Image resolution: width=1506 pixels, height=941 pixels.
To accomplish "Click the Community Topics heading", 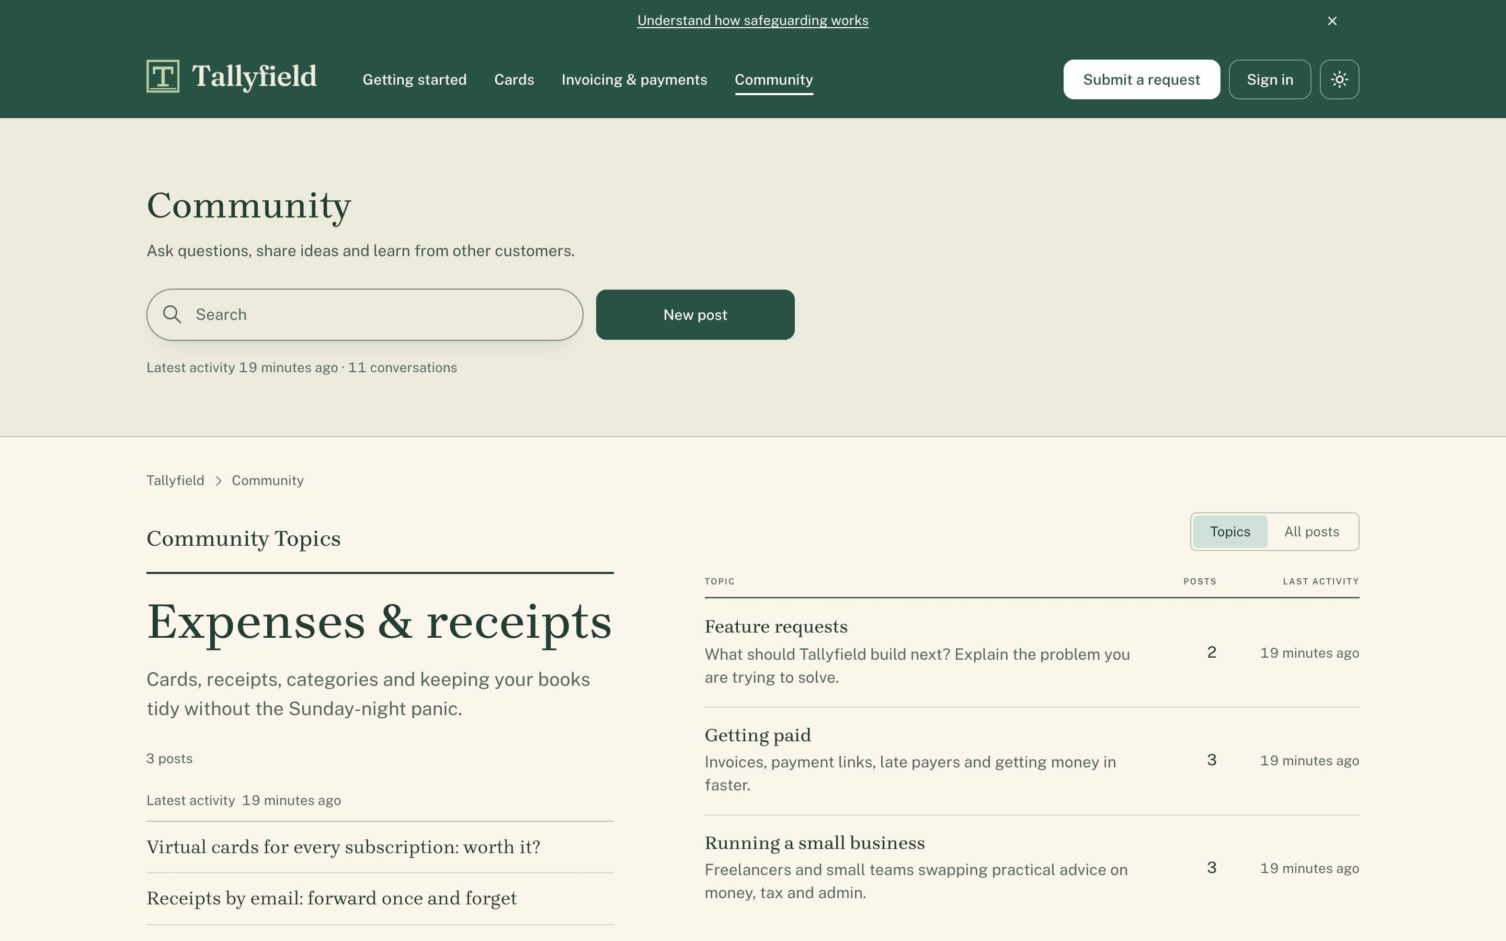I will click(x=243, y=538).
